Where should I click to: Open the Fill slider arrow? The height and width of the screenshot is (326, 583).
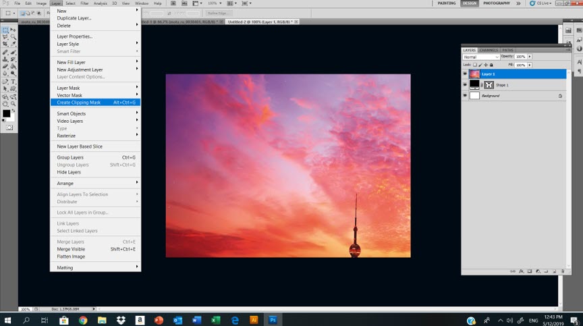click(x=530, y=65)
